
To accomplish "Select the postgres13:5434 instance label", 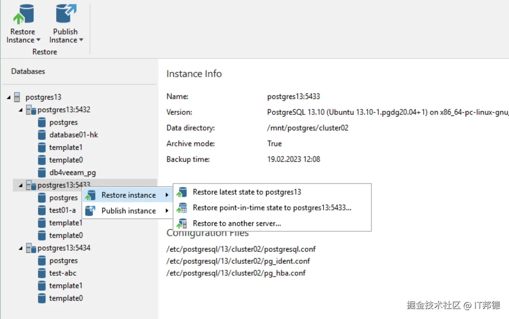I will [x=64, y=248].
